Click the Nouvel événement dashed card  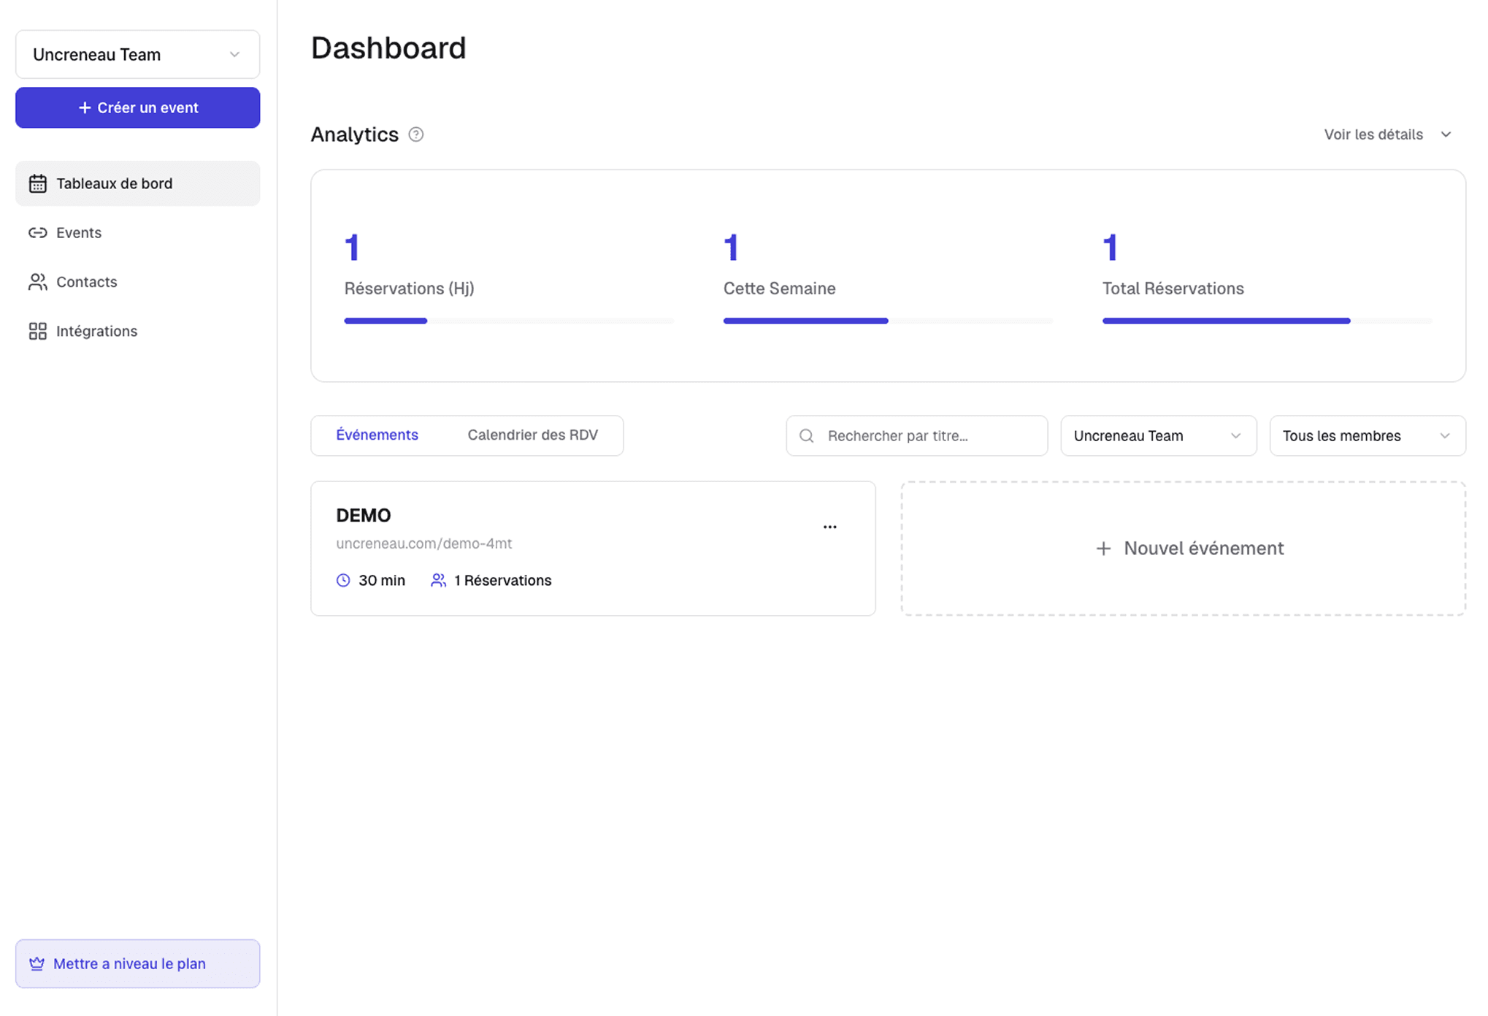(1183, 548)
